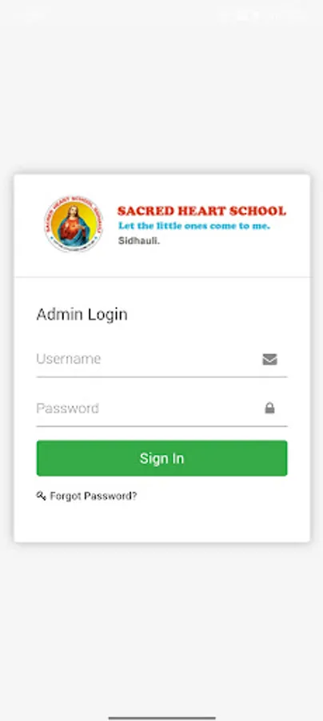This screenshot has width=323, height=721.
Task: Tap the faint clock in status bar
Action: (x=29, y=16)
